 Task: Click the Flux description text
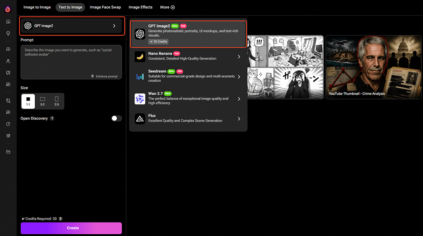(x=185, y=121)
